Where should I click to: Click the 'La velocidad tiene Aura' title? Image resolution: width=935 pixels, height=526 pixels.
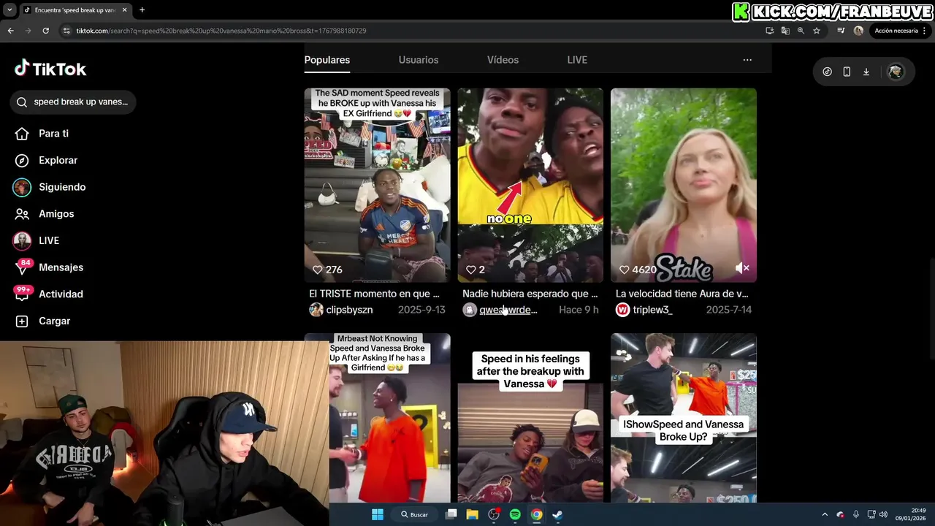pyautogui.click(x=682, y=294)
